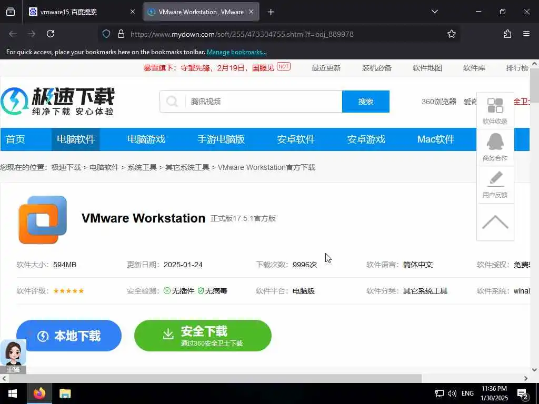Switch to vmware15 百度搜索 tab

click(x=82, y=12)
